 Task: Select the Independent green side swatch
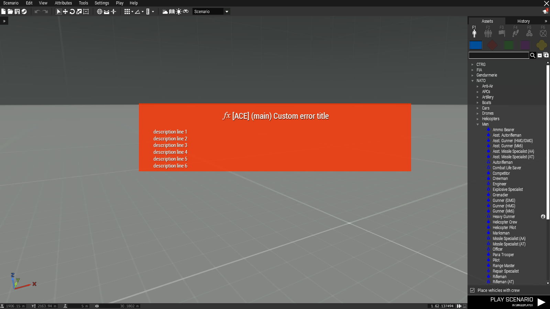(509, 45)
